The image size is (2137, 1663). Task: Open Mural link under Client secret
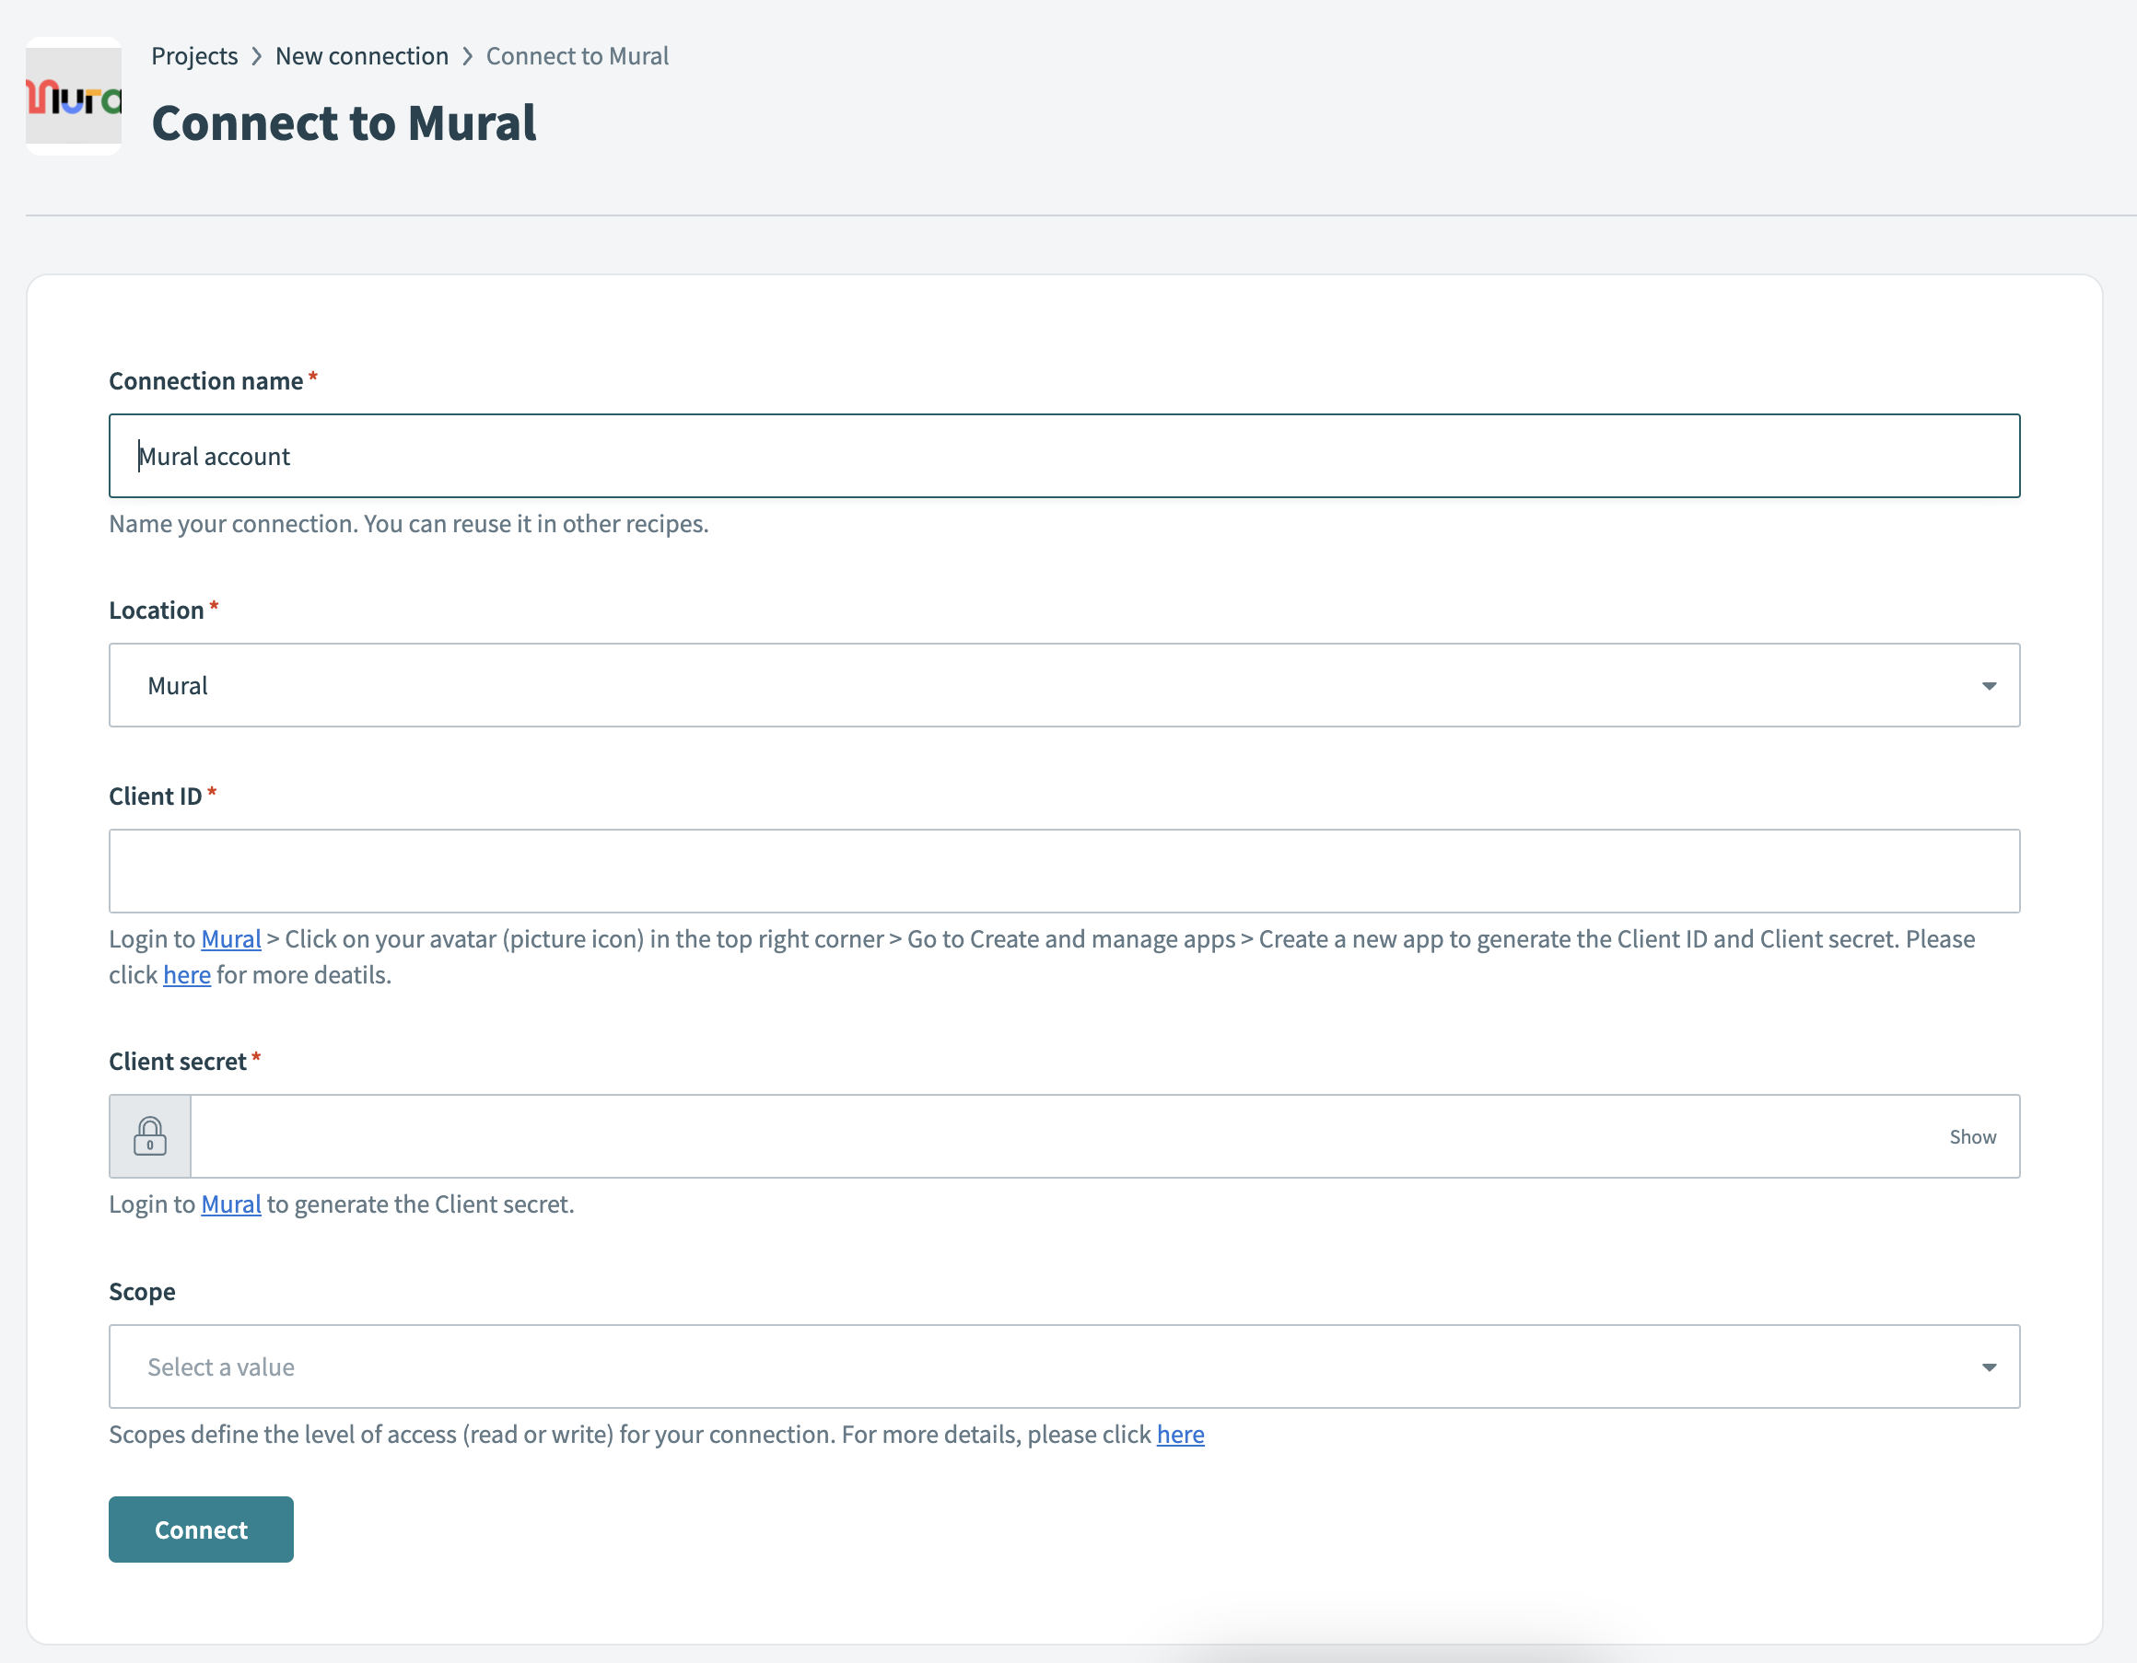[231, 1204]
